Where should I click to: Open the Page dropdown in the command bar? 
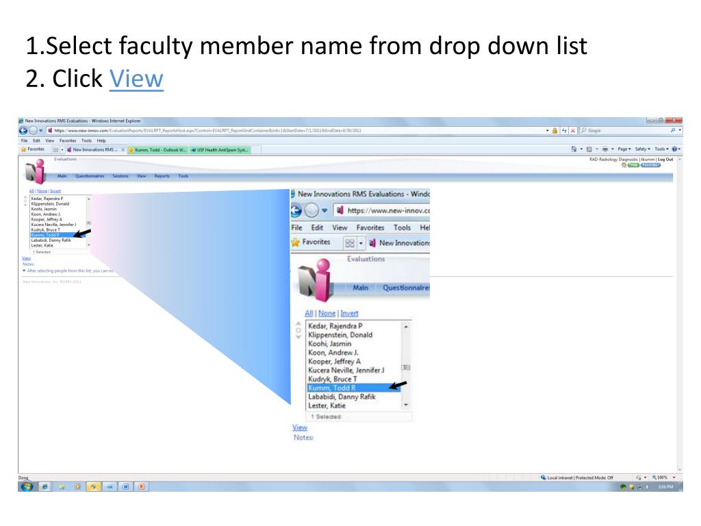click(x=624, y=149)
